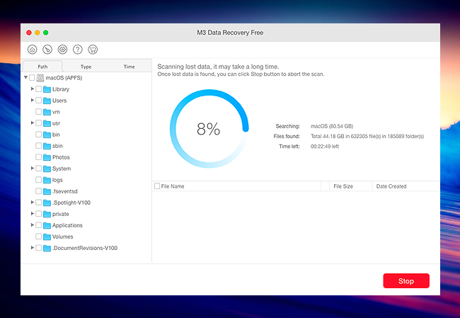Check the Users folder checkbox
The width and height of the screenshot is (460, 318).
[38, 101]
